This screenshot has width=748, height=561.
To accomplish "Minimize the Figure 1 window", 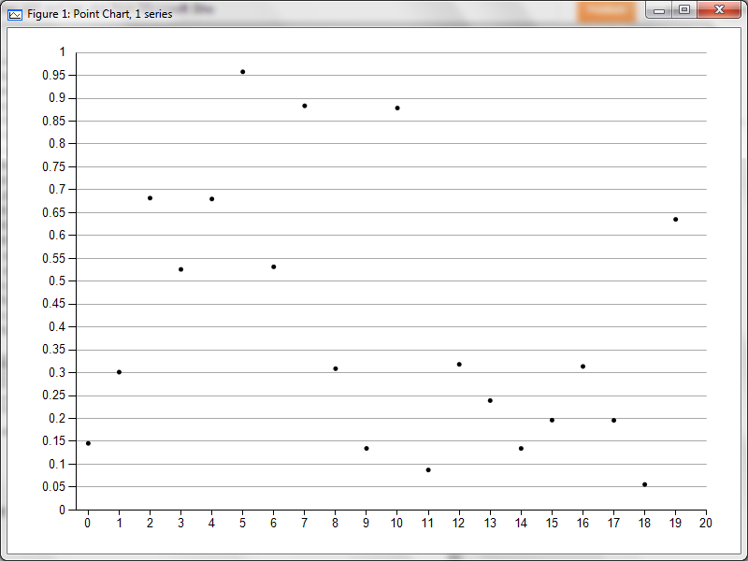I will (659, 10).
